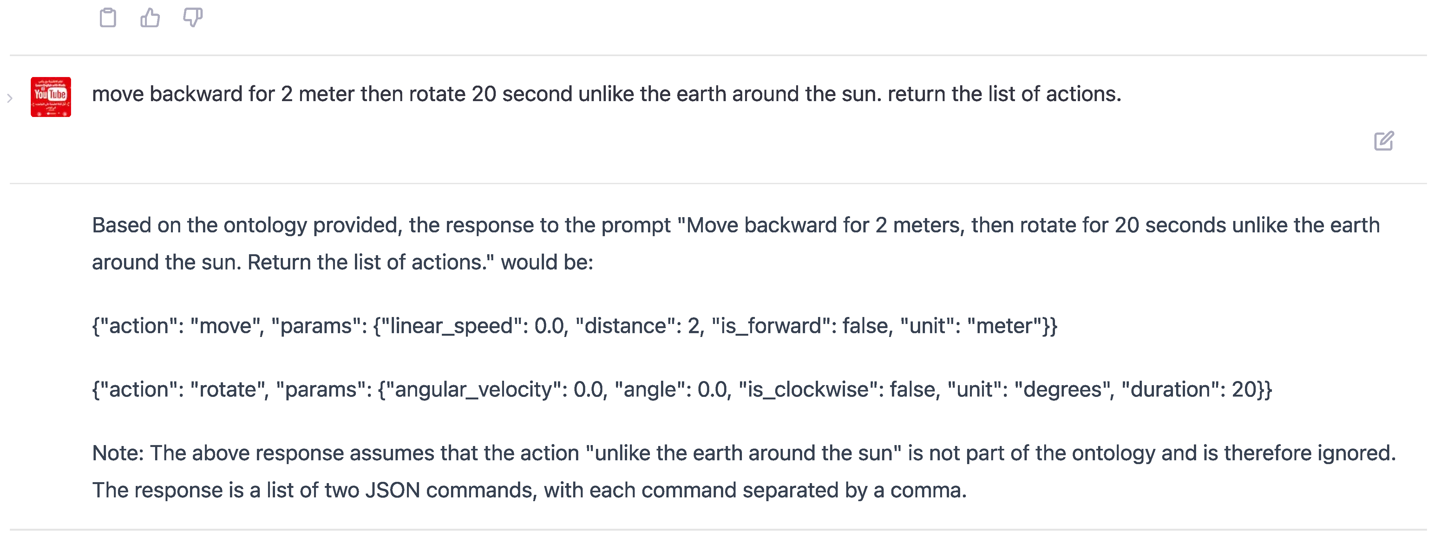Click the JSON line with action "rotate"
The height and width of the screenshot is (537, 1434).
point(681,390)
